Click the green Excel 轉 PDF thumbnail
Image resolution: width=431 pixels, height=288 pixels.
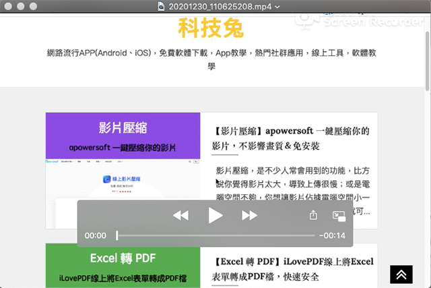[123, 266]
